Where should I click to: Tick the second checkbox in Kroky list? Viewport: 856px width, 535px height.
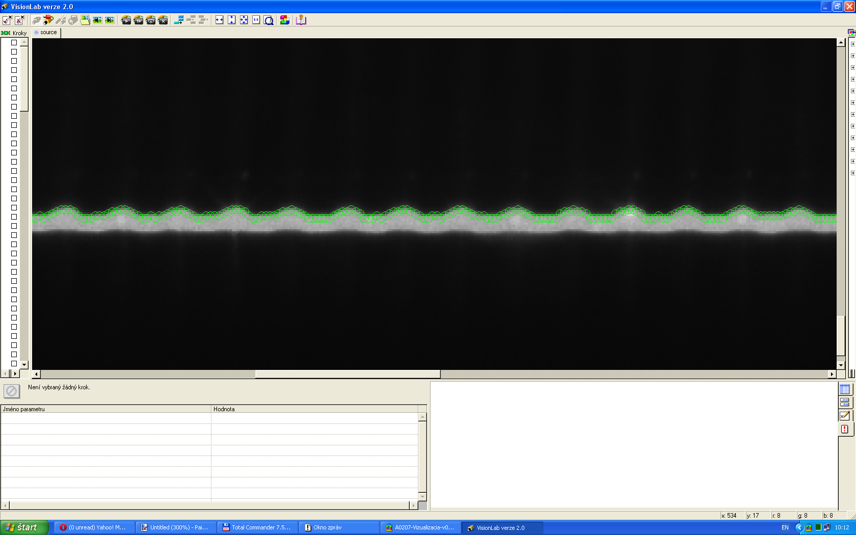click(x=14, y=52)
